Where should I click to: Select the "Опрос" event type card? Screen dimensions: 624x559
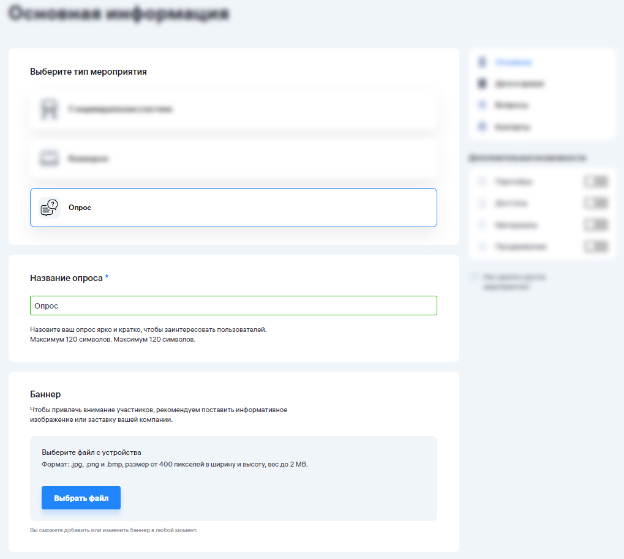pyautogui.click(x=233, y=208)
